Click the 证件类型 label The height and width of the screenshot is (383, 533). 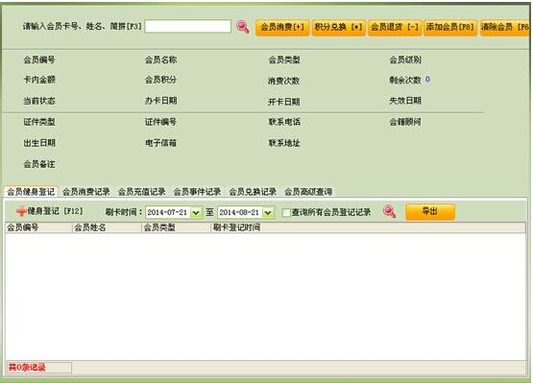[x=39, y=122]
